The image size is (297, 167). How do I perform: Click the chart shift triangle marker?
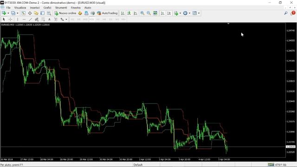pyautogui.click(x=228, y=24)
